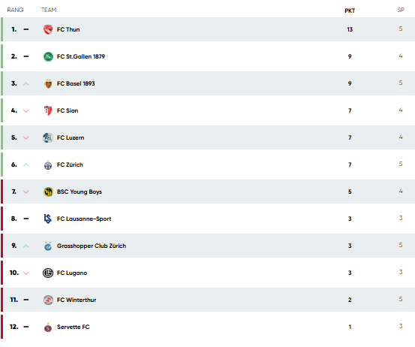
Task: Click the FC Lugano round logo
Action: [48, 273]
